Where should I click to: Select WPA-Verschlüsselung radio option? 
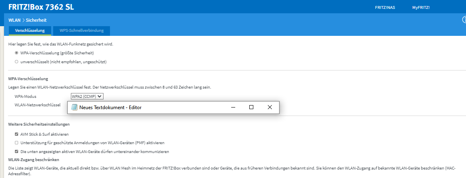click(x=17, y=53)
